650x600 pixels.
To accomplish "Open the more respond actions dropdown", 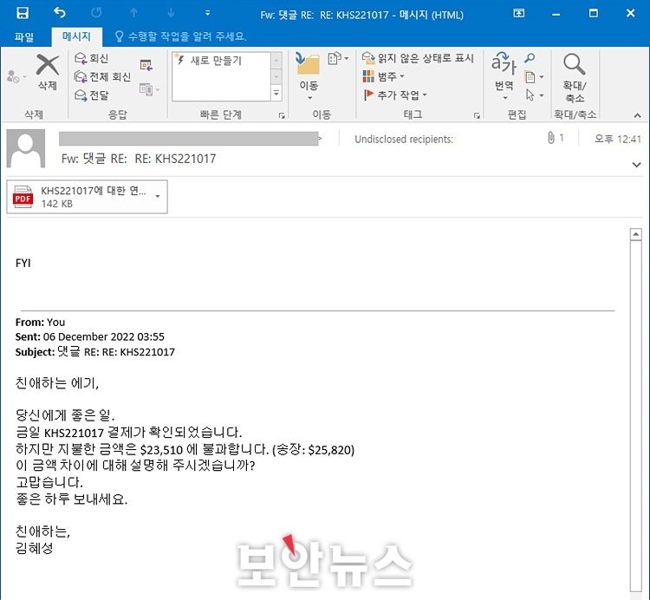I will pyautogui.click(x=150, y=89).
